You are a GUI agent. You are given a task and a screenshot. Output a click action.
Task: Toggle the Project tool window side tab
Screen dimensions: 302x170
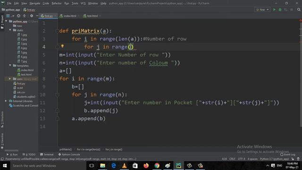tap(2, 22)
